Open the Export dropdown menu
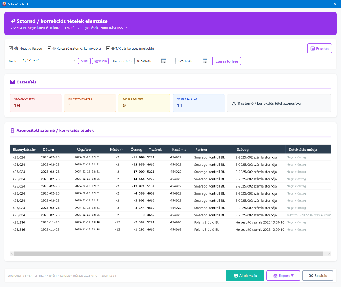Viewport: 341px width, 287px height. 283,276
